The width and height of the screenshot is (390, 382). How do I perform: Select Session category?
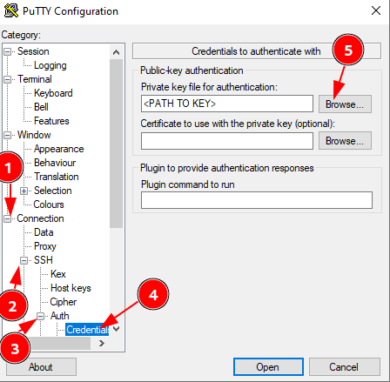pos(33,51)
